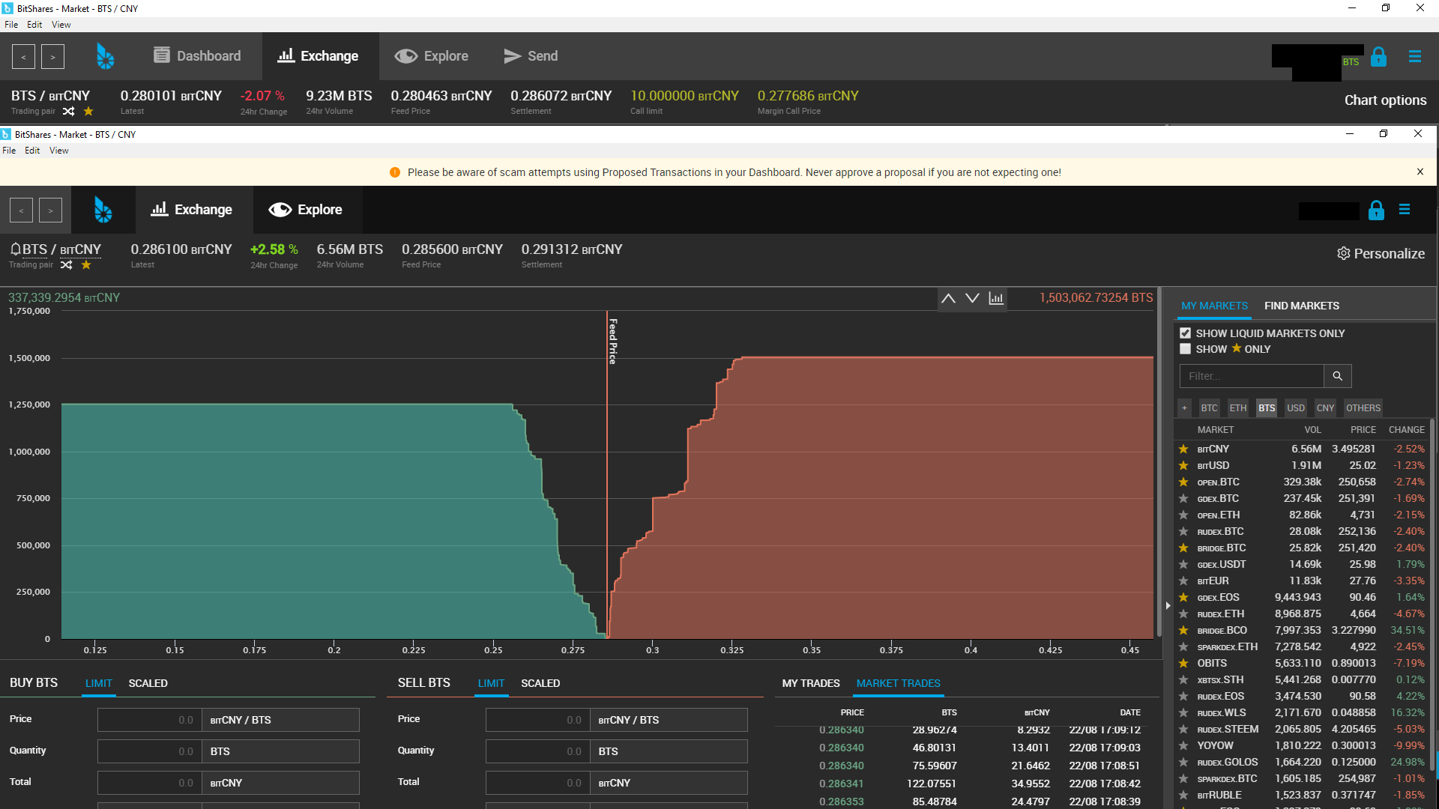The height and width of the screenshot is (809, 1439).
Task: Toggle star for bitUSD market
Action: (1183, 466)
